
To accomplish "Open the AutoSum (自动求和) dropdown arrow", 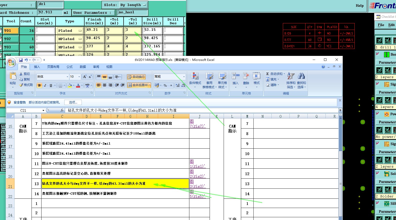I will coord(284,74).
